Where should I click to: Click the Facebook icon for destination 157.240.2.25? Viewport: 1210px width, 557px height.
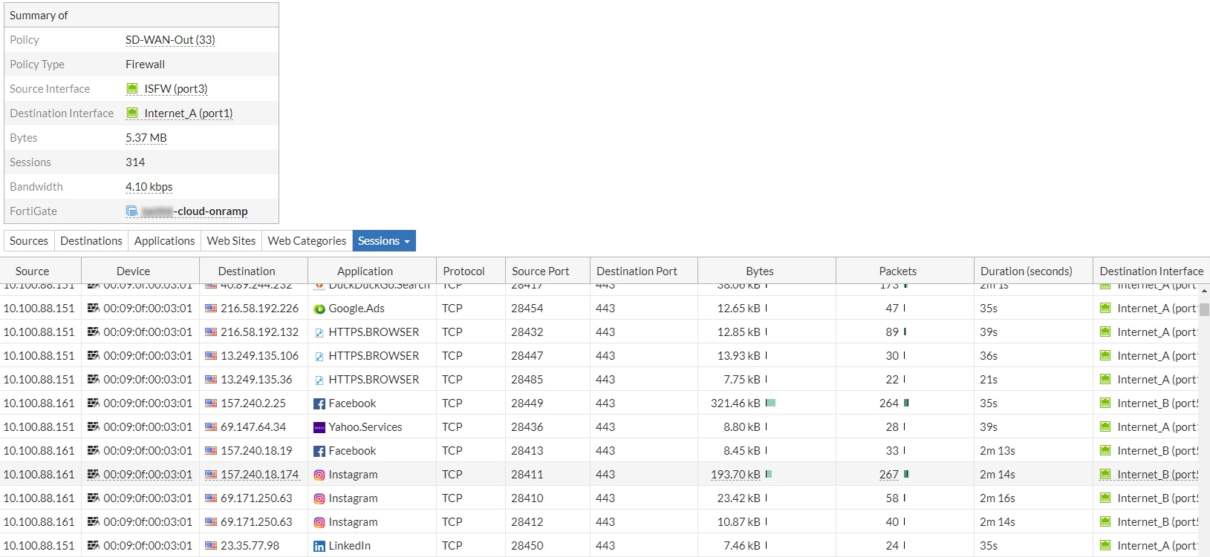pyautogui.click(x=319, y=403)
